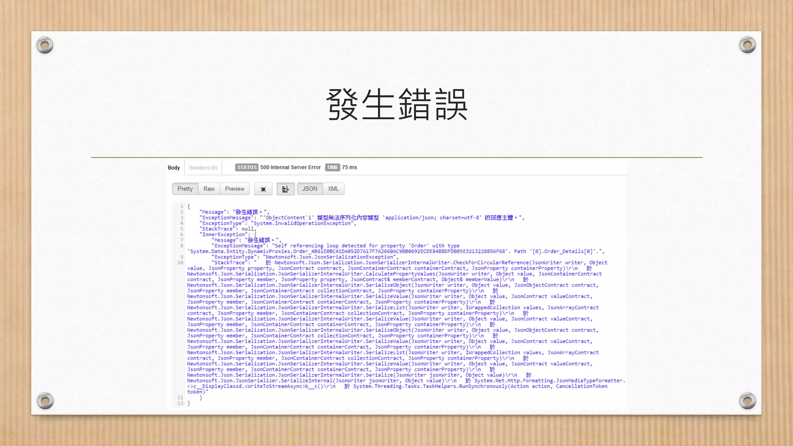Image resolution: width=793 pixels, height=446 pixels.
Task: Click the bottom-left metal grommet on slide
Action: (x=45, y=401)
